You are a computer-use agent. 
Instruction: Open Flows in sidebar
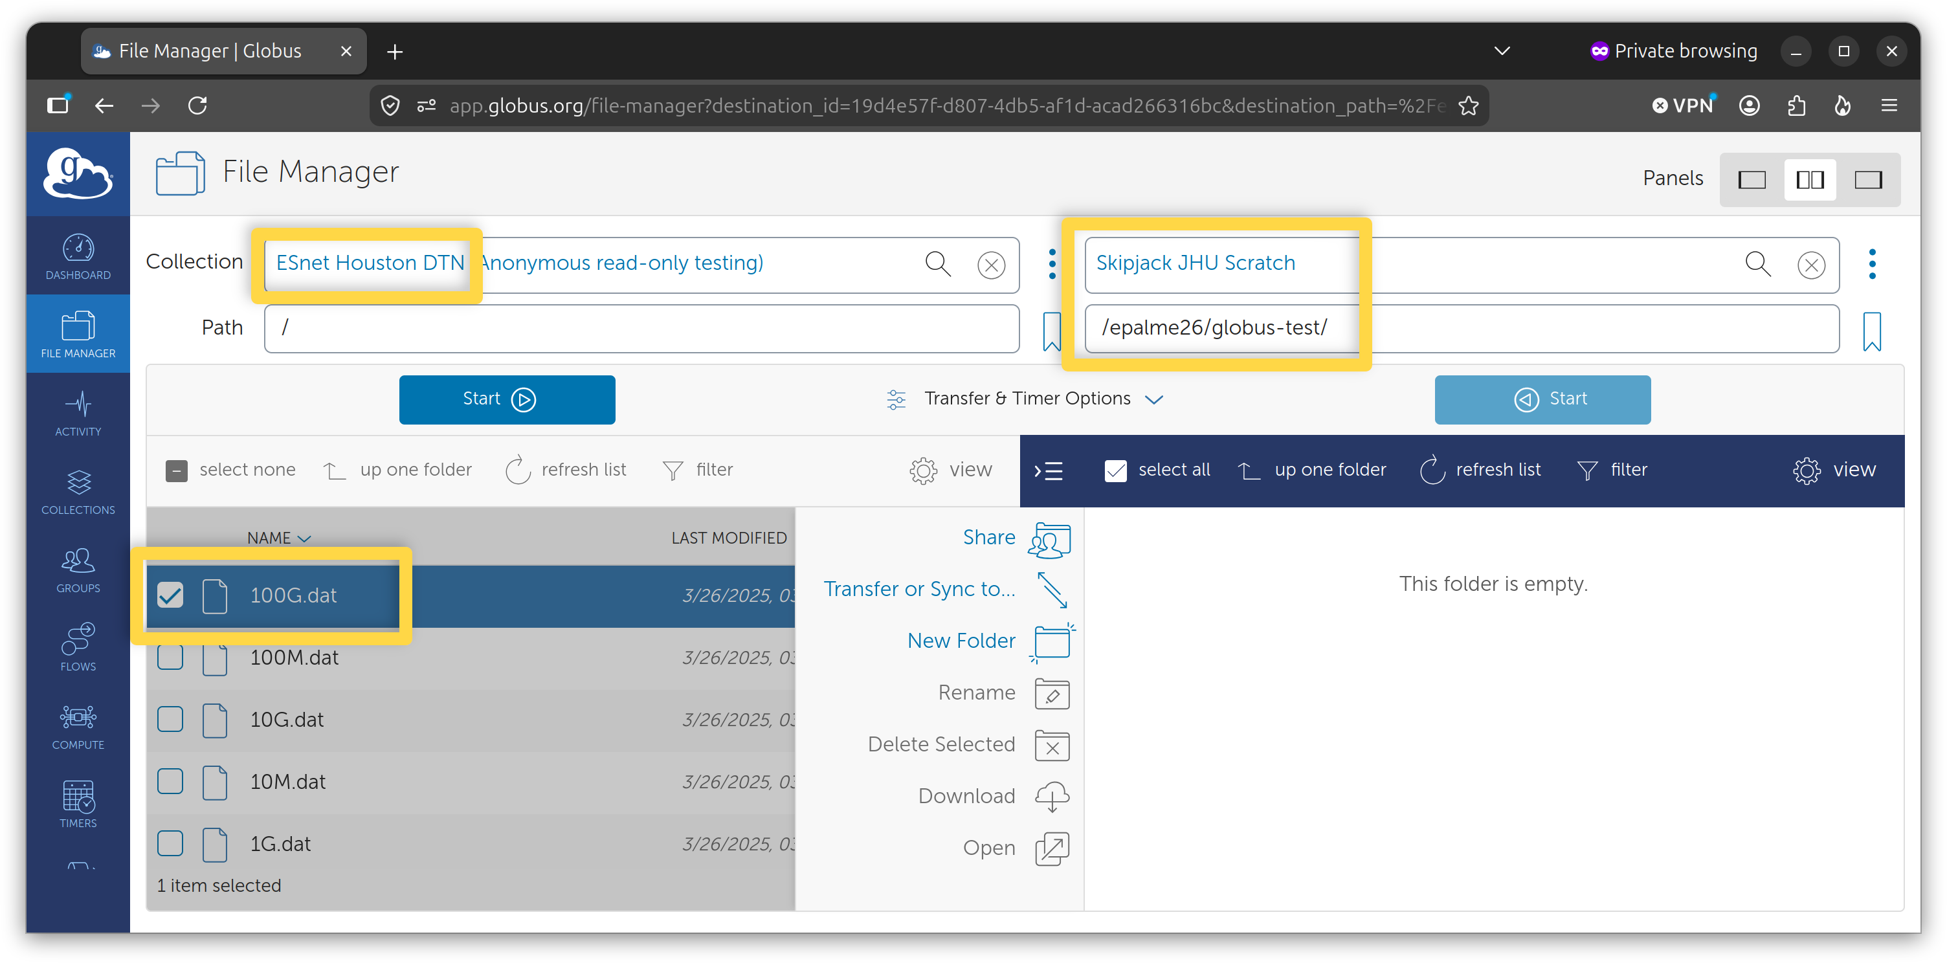tap(78, 648)
